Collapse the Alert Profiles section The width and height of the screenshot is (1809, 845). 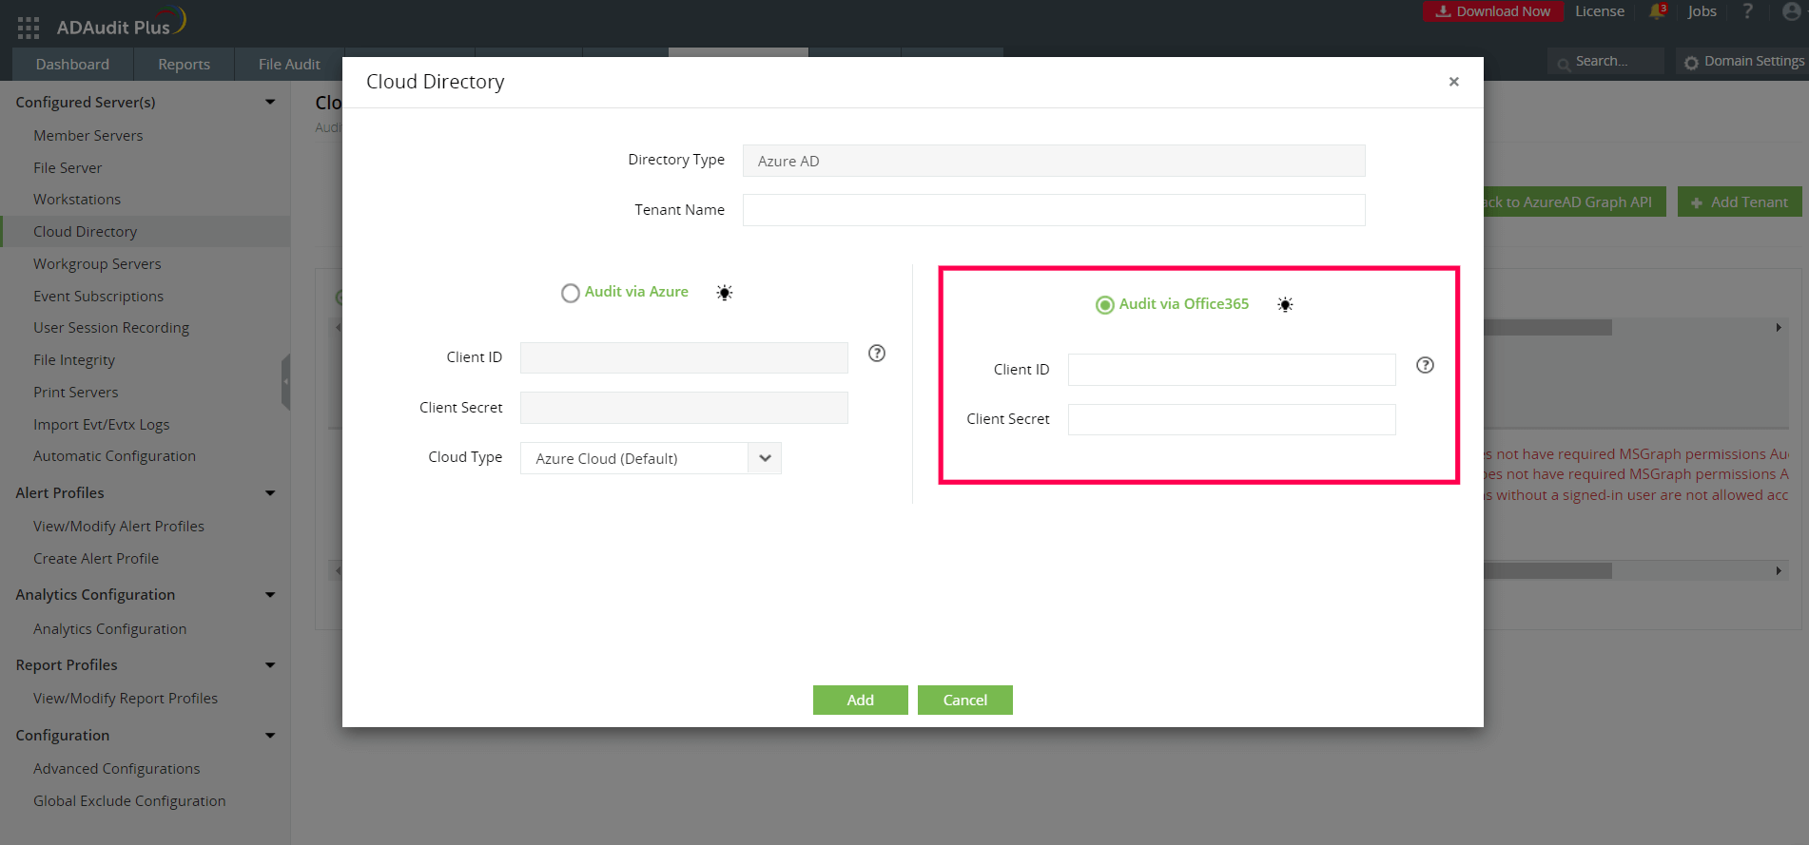point(270,493)
